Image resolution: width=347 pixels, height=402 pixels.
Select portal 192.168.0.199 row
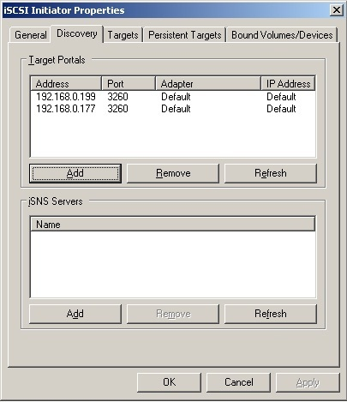coord(173,97)
